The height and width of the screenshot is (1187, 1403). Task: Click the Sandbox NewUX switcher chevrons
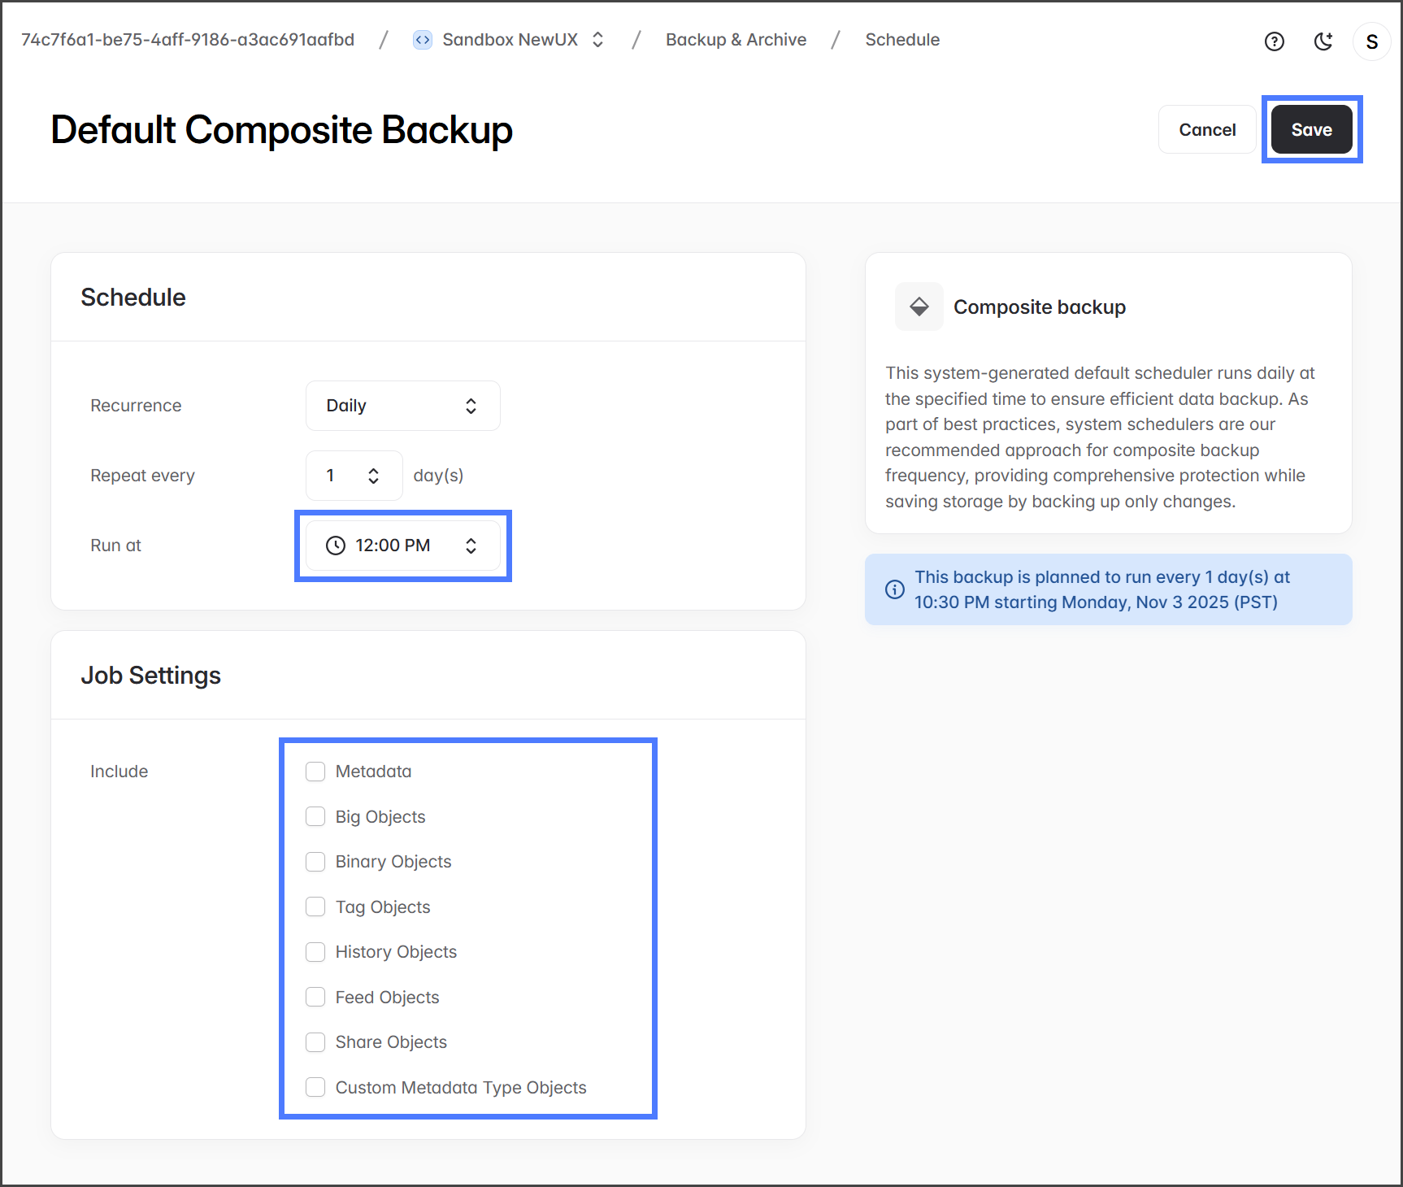point(598,40)
